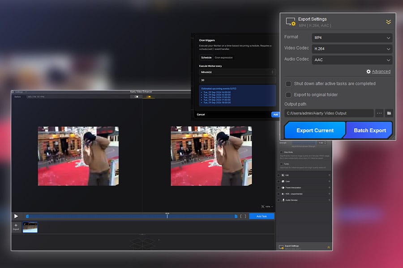Toggle the Turbo checkbox
The image size is (403, 268).
282,164
